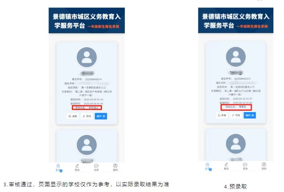Select second applicant avatar below the 审核通过 card
Image resolution: width=284 pixels, height=192 pixels.
(87, 145)
